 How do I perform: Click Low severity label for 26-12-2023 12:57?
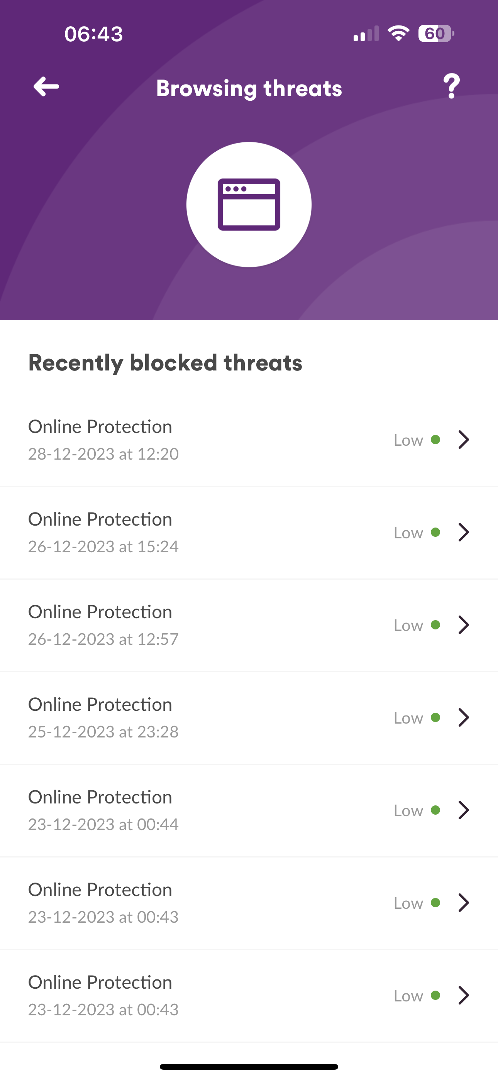pyautogui.click(x=408, y=626)
